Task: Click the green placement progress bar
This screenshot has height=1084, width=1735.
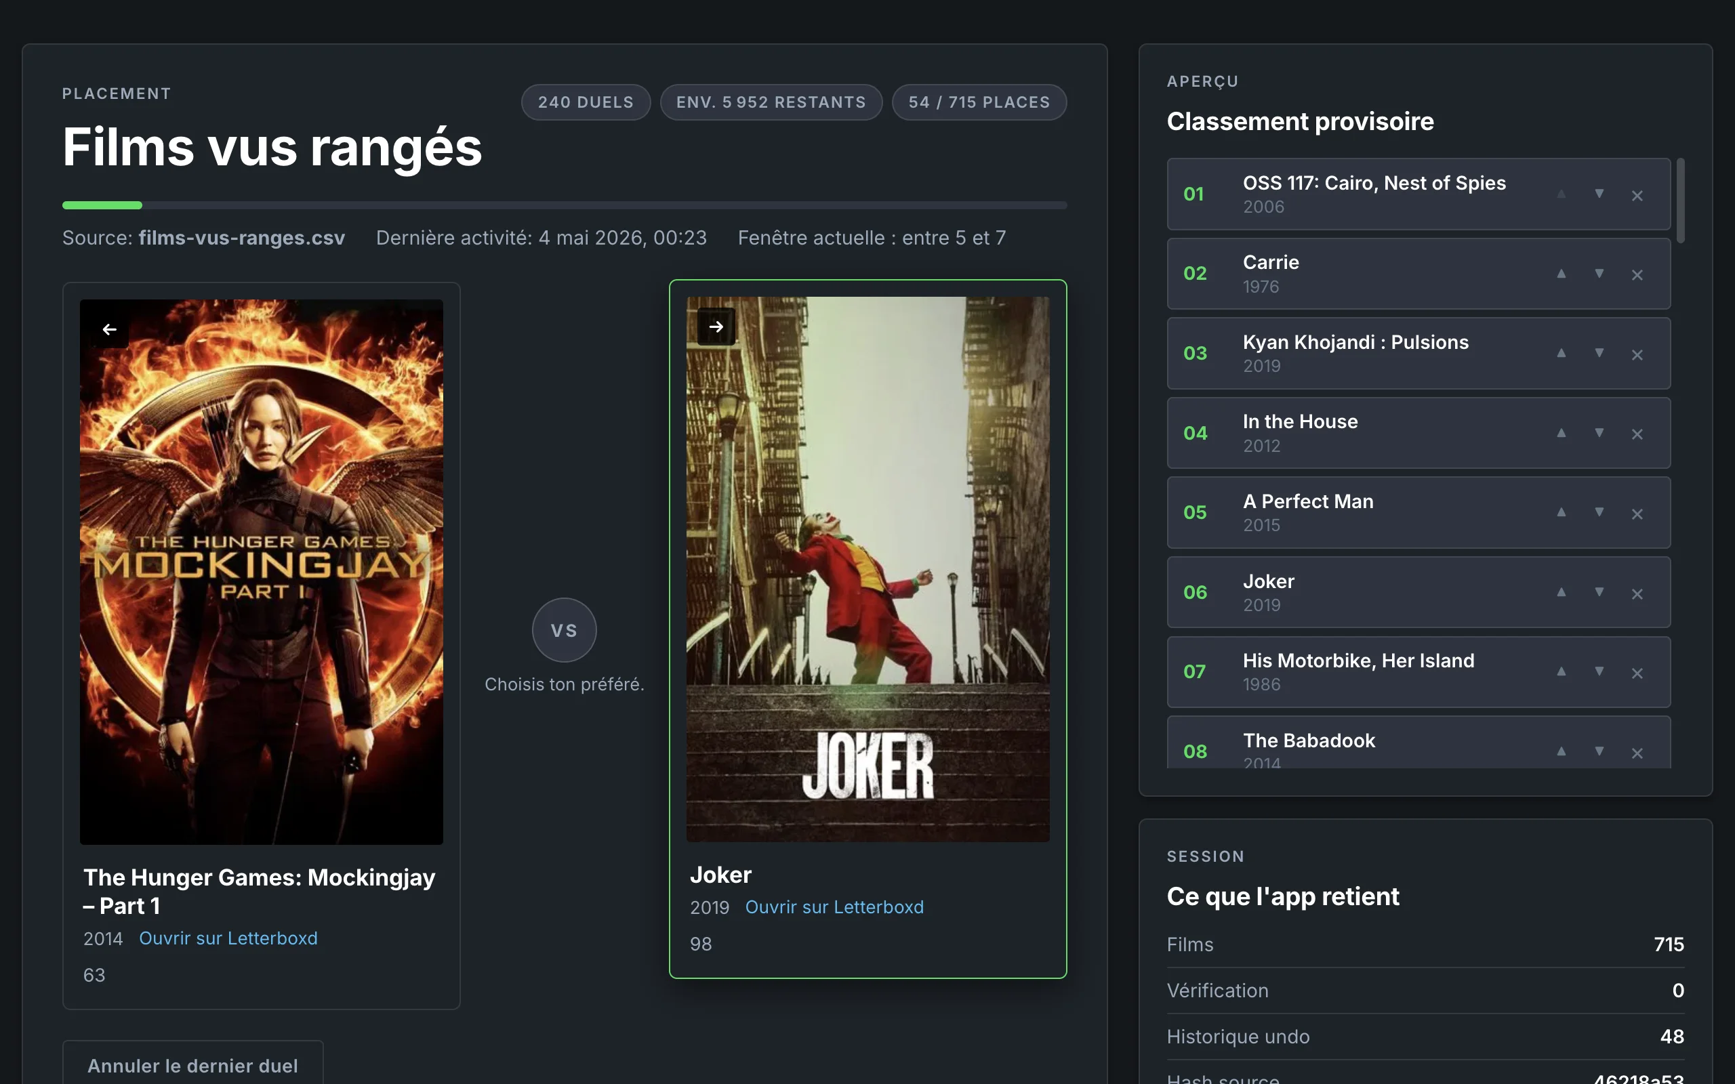Action: (x=102, y=205)
